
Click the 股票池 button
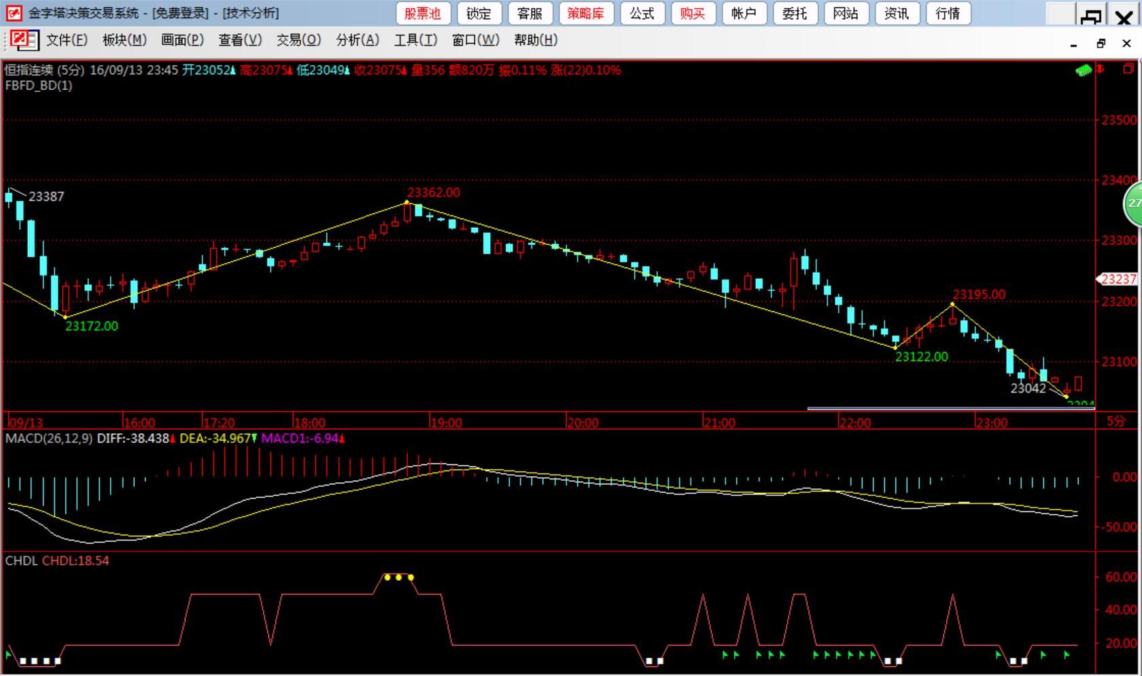423,14
